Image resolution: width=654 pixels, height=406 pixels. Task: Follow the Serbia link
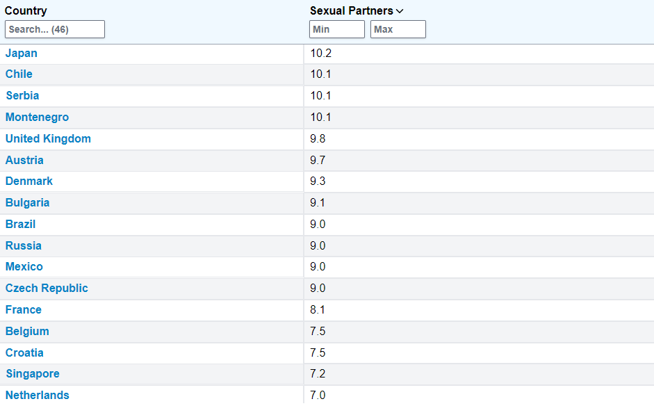(x=22, y=96)
